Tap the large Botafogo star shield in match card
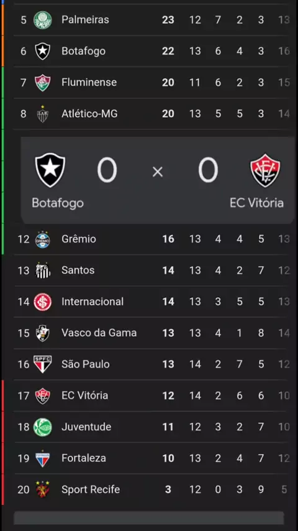298x531 pixels. [x=50, y=170]
